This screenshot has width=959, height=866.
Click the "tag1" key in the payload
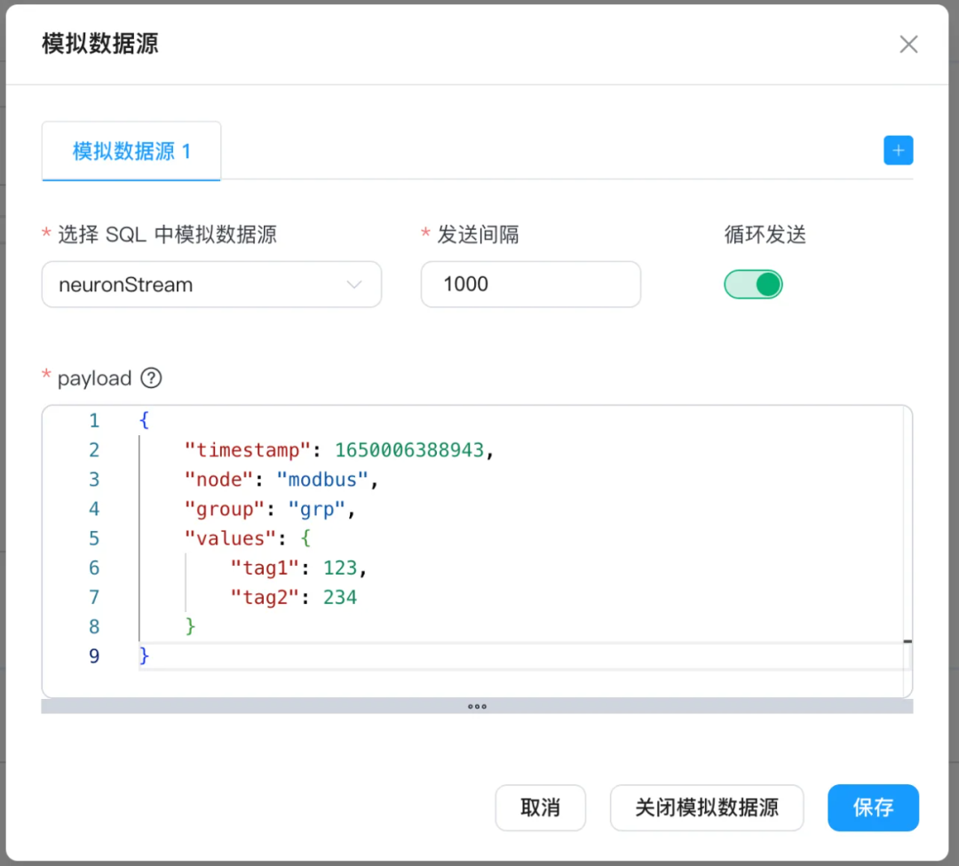pos(265,568)
